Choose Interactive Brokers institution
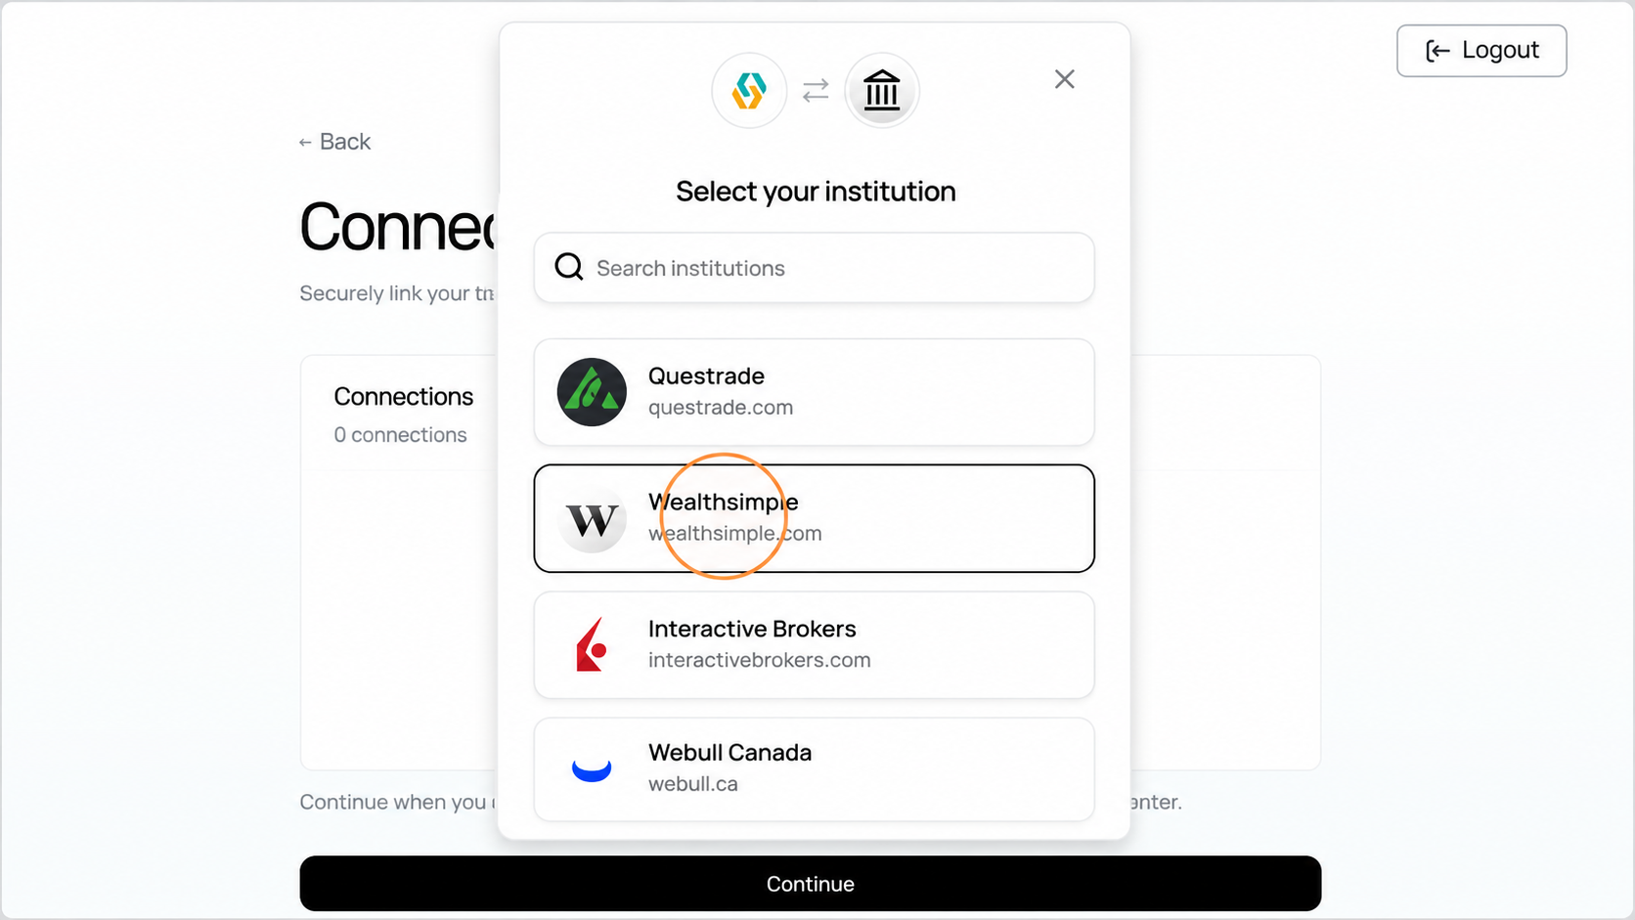 pos(814,645)
